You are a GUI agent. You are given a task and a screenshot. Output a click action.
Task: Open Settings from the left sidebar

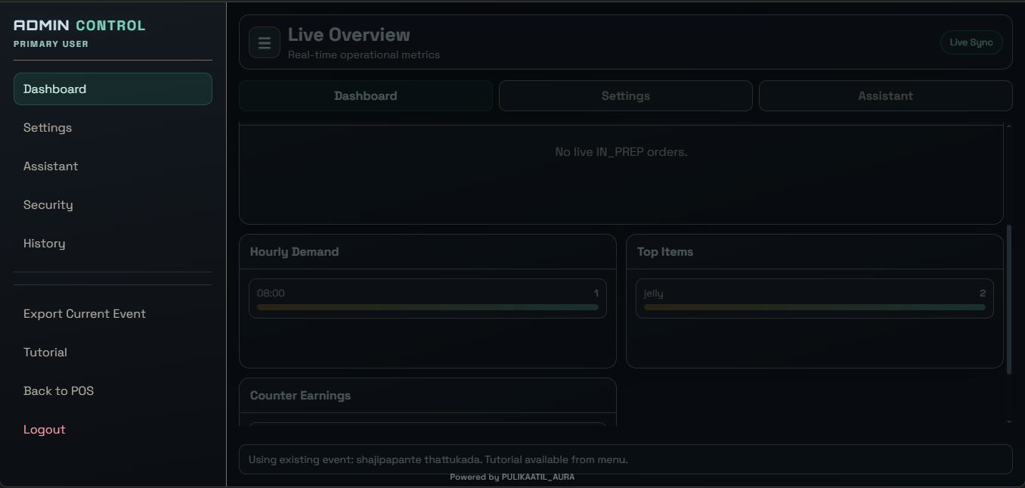click(x=47, y=127)
